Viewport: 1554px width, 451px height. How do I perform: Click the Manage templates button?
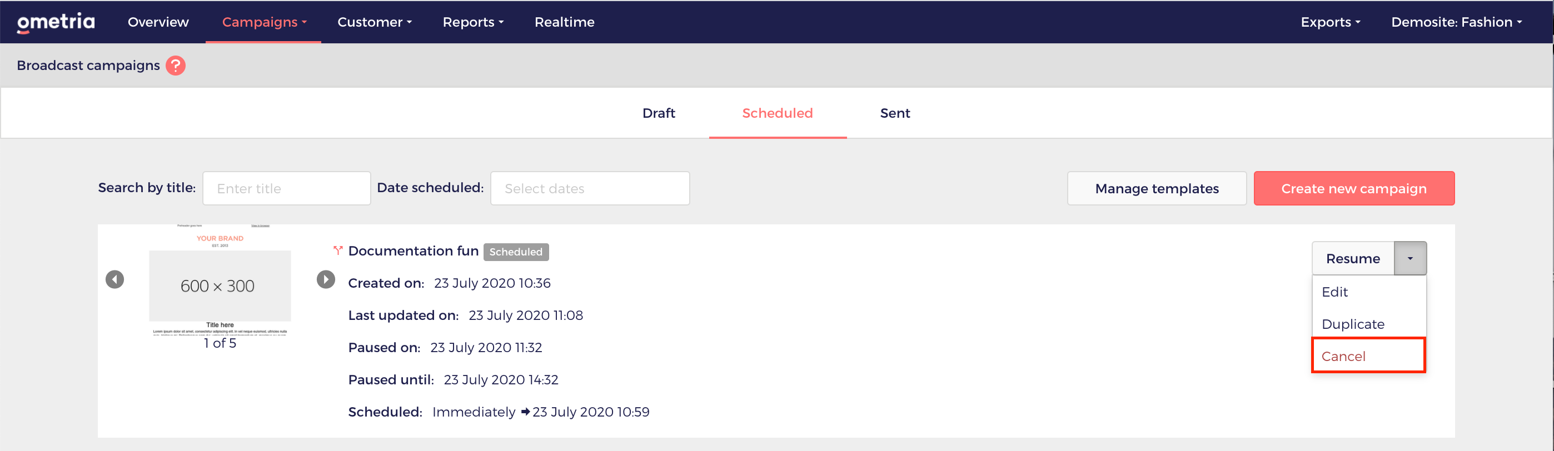click(1157, 188)
